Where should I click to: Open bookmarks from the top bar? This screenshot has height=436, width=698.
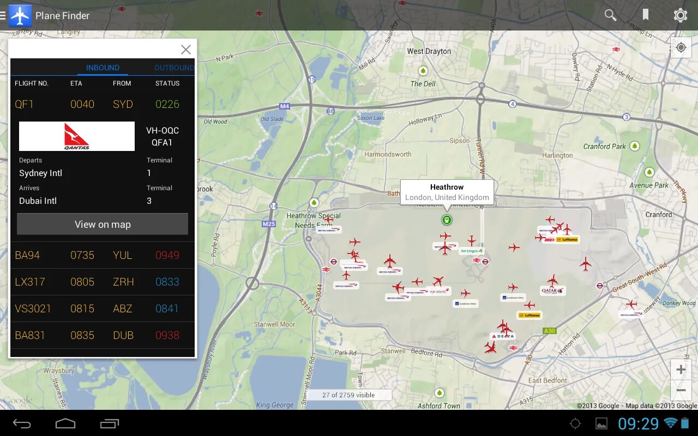[646, 15]
